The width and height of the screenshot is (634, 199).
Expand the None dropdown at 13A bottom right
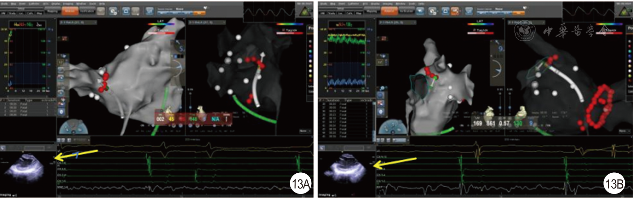pyautogui.click(x=304, y=131)
